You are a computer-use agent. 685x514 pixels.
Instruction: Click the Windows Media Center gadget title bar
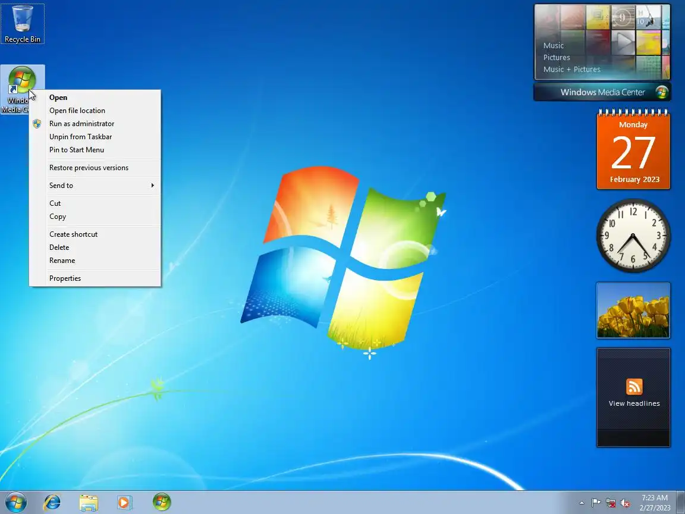(x=602, y=92)
